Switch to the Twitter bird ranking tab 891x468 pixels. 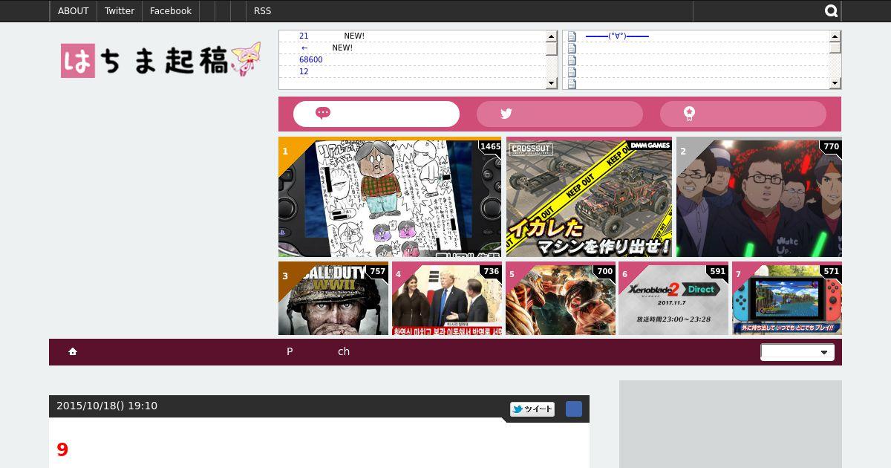pyautogui.click(x=560, y=114)
